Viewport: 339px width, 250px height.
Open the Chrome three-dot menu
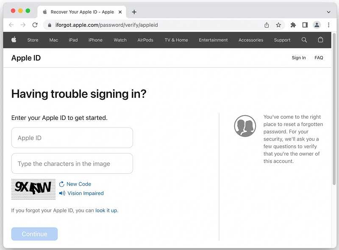pyautogui.click(x=328, y=25)
